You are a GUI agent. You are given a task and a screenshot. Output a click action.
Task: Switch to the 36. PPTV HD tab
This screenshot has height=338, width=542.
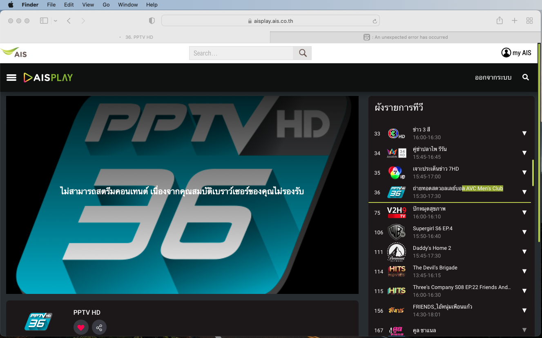135,37
